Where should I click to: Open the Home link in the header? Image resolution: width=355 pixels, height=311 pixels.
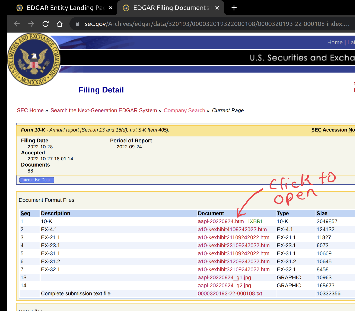point(335,42)
